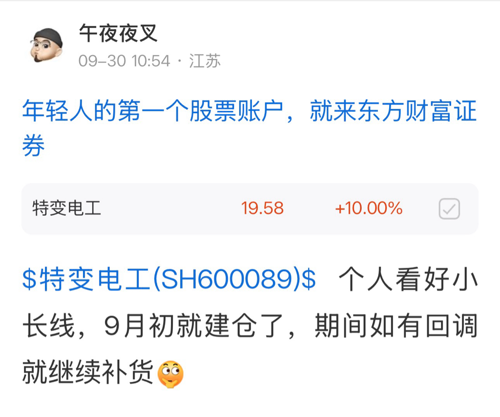
Task: Open the $特变电工(SH600089)$ stock tag
Action: point(169,279)
